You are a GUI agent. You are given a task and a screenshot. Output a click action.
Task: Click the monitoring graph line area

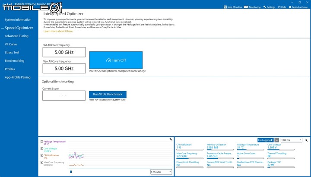click(x=120, y=155)
